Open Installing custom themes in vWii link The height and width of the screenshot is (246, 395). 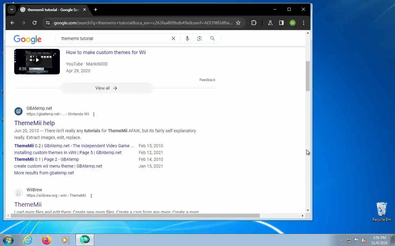pos(68,153)
